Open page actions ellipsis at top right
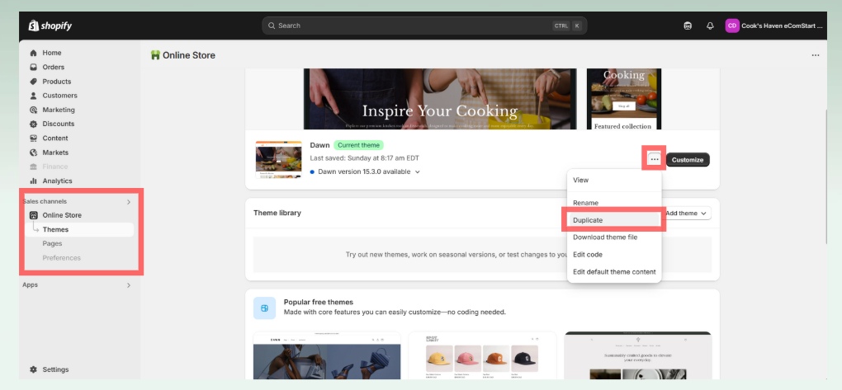The image size is (842, 390). point(815,55)
